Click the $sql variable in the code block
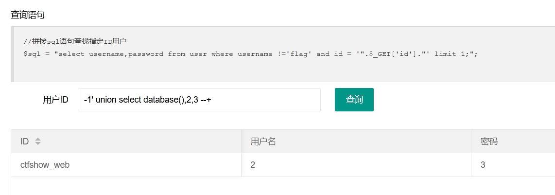Image resolution: width=555 pixels, height=195 pixels. pyautogui.click(x=30, y=54)
